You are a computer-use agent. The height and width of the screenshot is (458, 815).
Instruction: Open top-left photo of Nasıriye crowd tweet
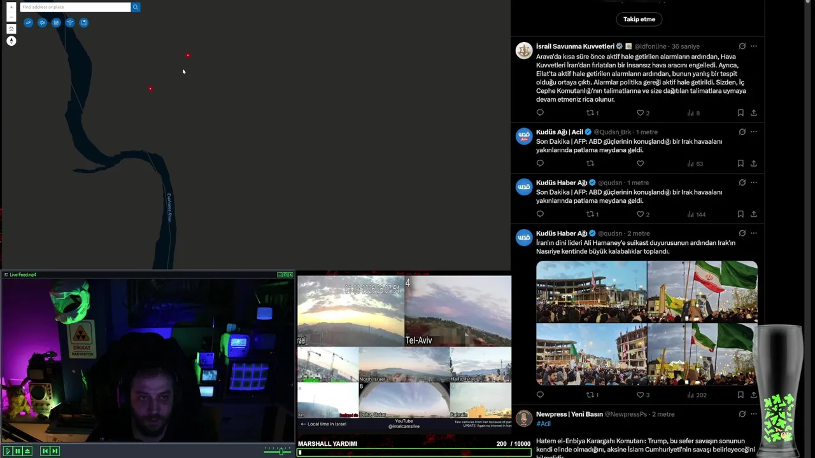coord(591,291)
